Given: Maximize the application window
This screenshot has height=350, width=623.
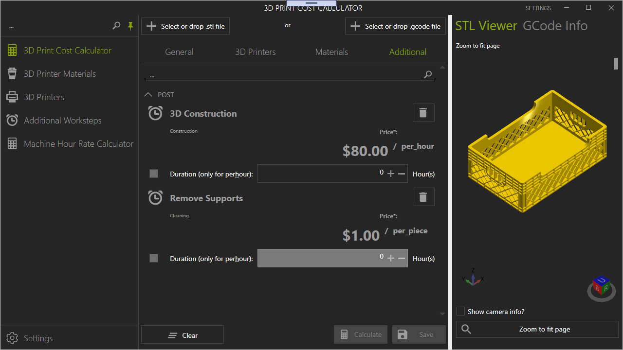Looking at the screenshot, I should [588, 8].
